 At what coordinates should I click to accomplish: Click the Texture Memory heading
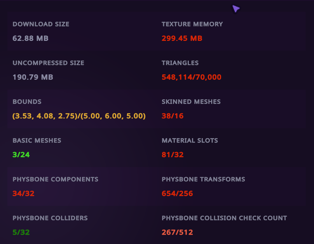point(192,24)
